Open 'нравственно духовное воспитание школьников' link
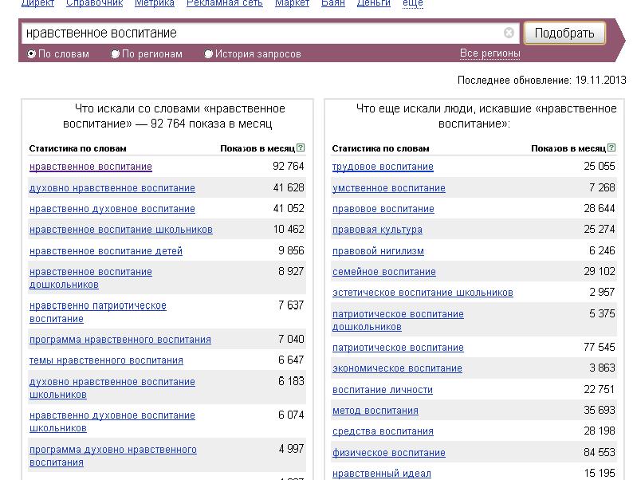 click(x=112, y=422)
